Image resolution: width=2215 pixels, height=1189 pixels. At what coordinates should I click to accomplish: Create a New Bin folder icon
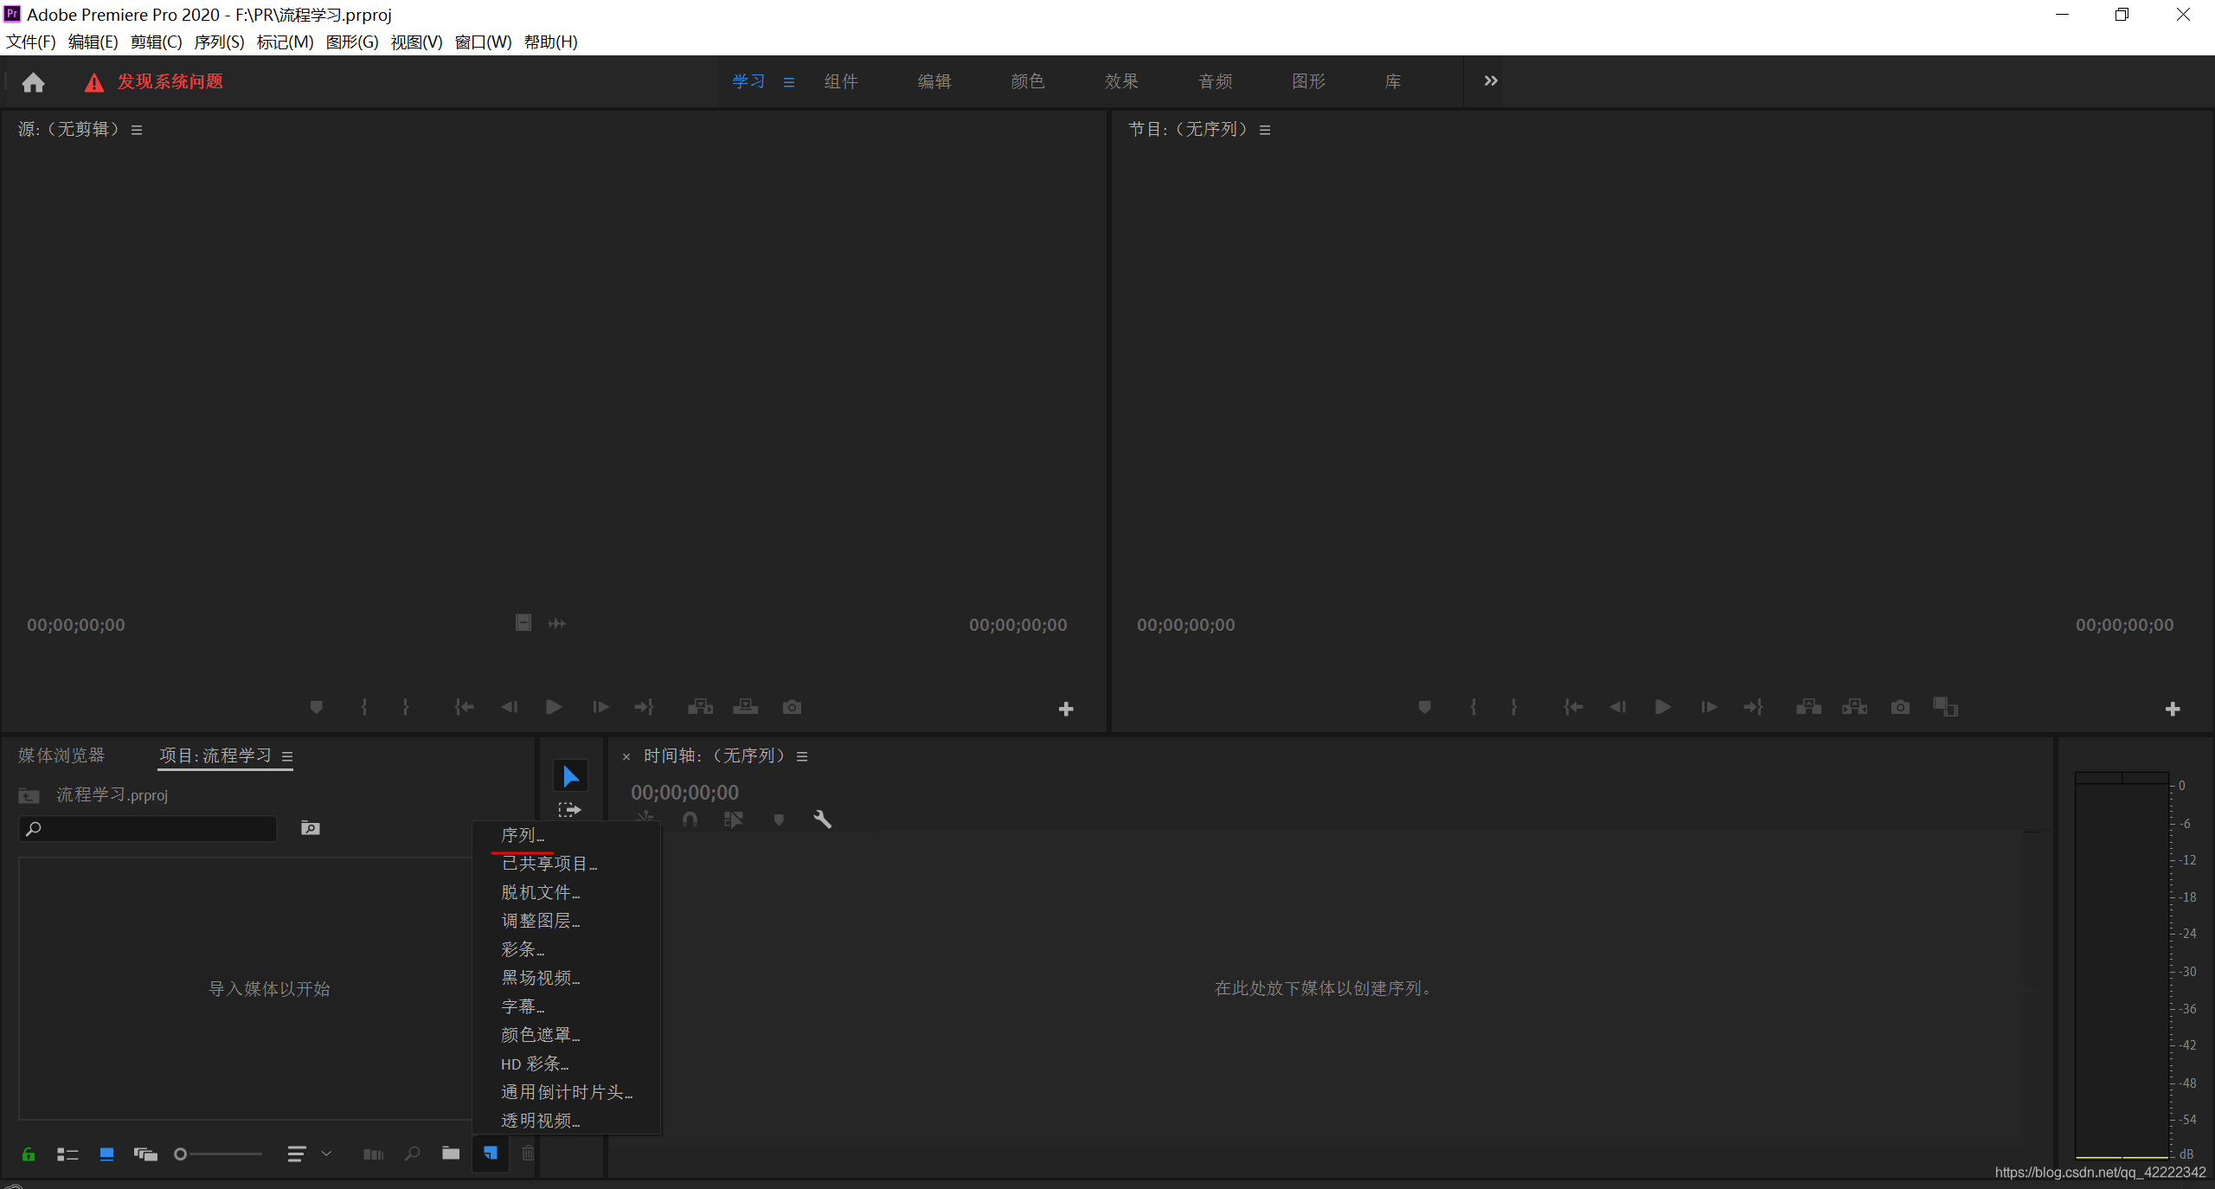pos(451,1153)
